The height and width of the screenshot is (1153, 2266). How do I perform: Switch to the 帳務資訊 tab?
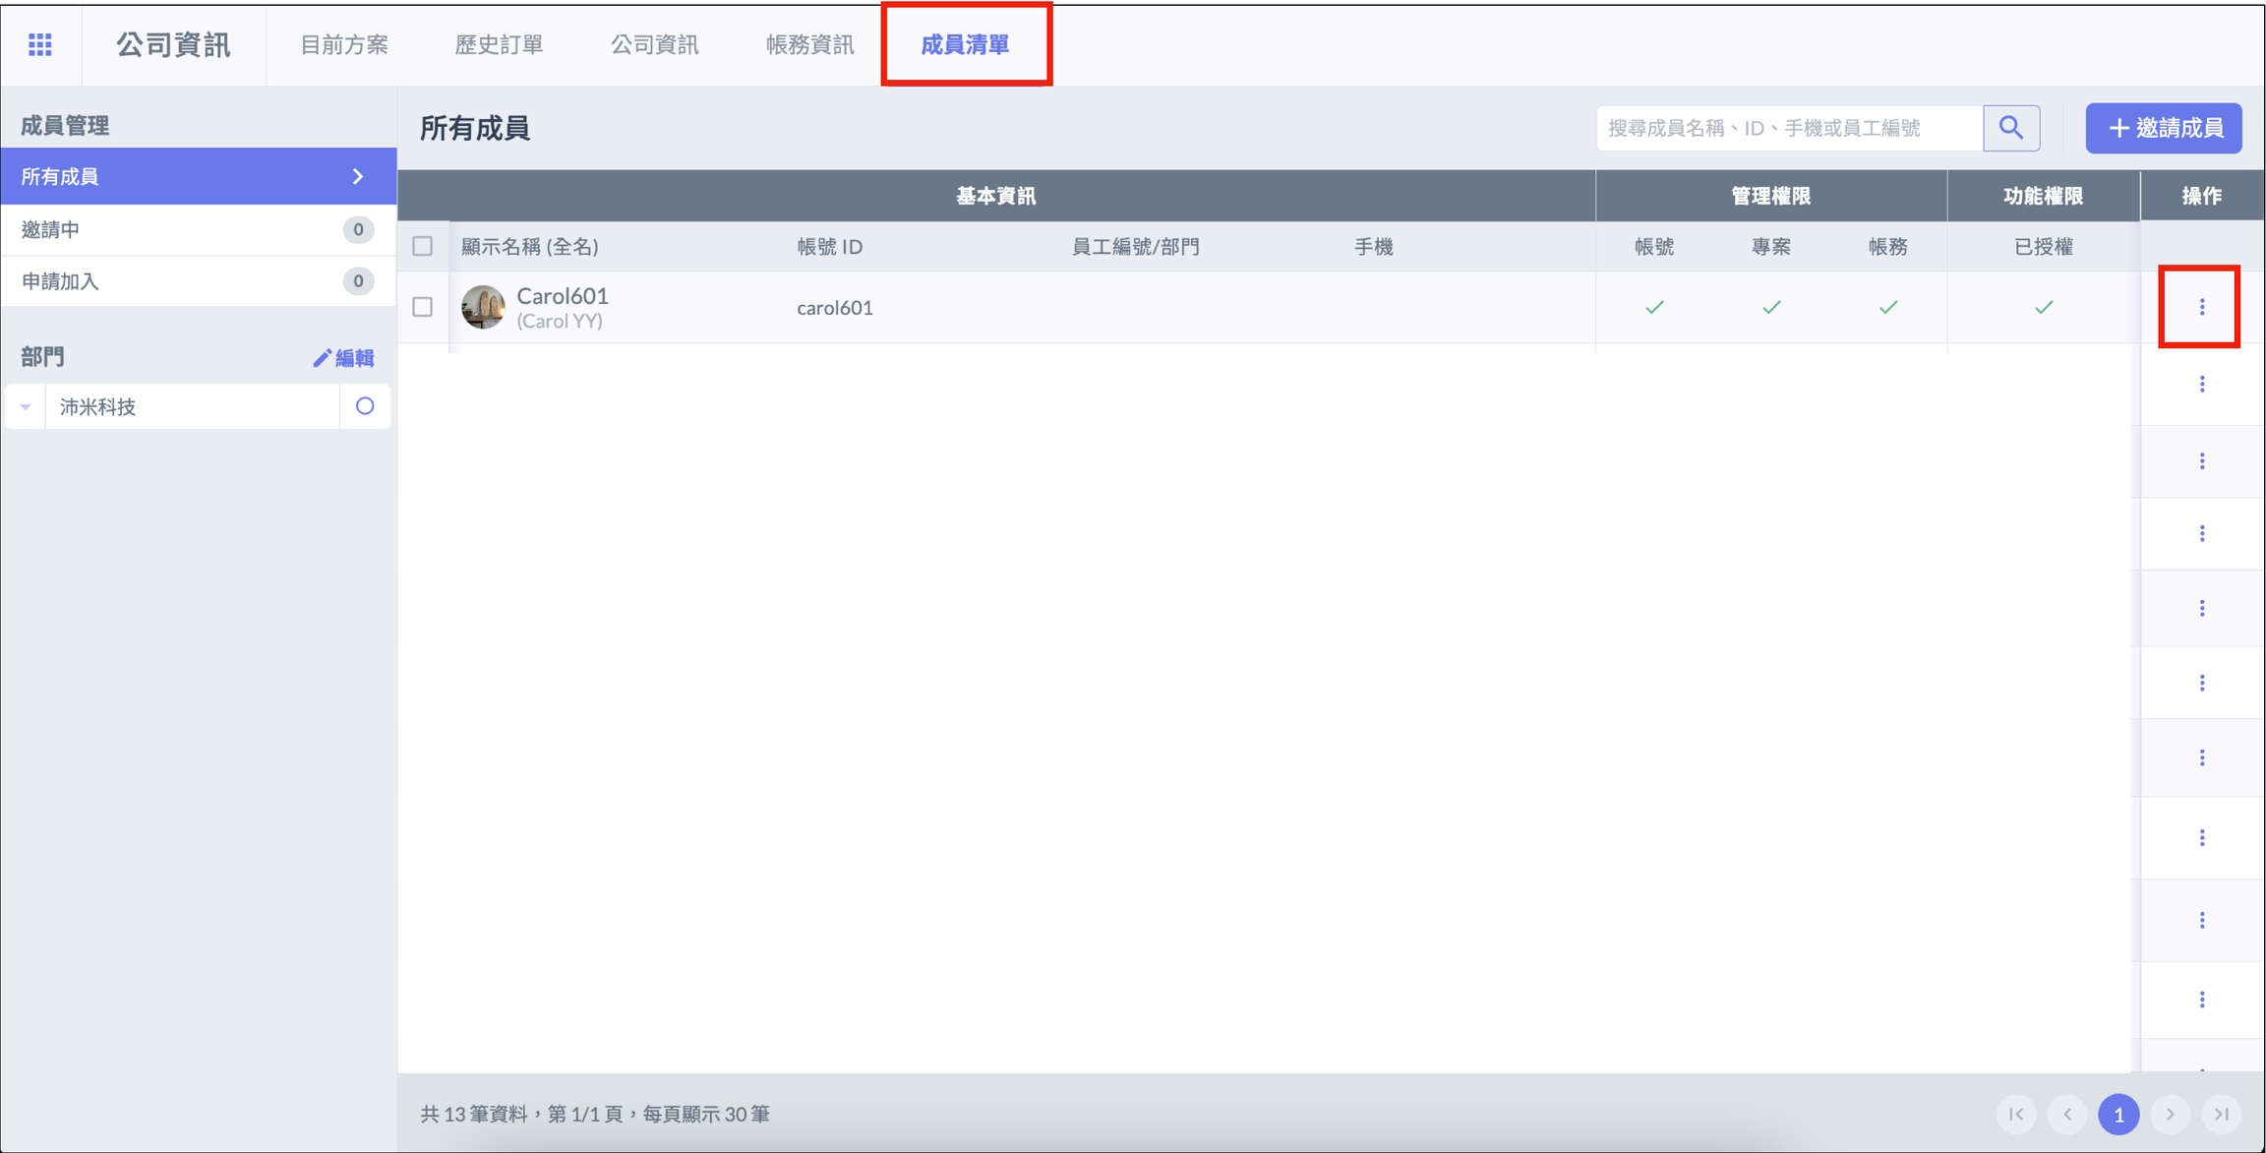[809, 45]
